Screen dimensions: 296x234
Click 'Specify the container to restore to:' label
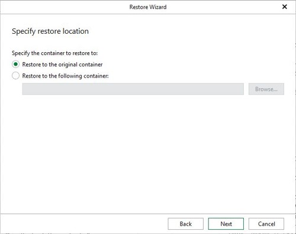click(54, 53)
